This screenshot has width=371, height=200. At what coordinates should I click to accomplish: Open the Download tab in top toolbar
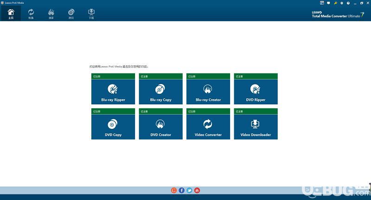[91, 14]
